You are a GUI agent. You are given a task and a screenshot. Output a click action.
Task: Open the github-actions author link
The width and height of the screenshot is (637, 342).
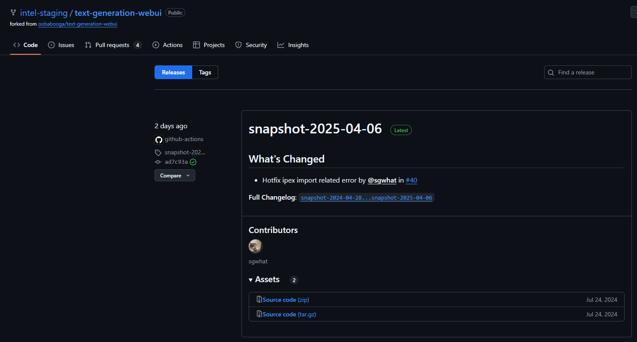[184, 139]
